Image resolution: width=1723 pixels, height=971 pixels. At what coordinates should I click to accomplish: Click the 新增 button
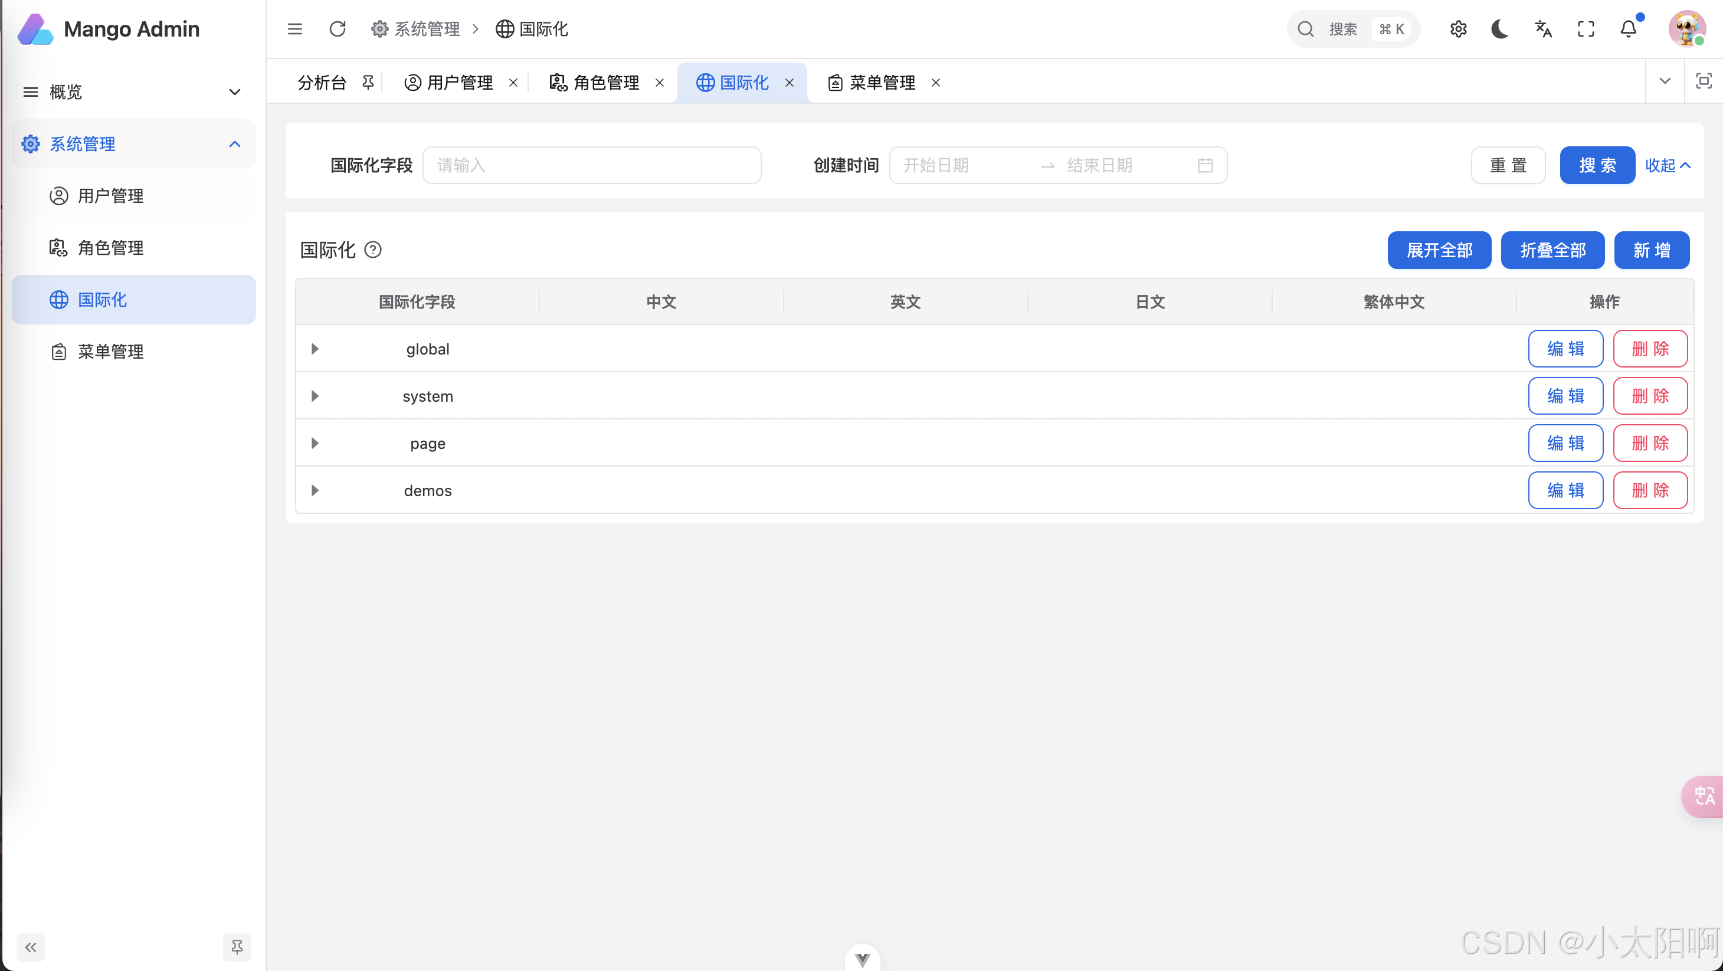[1652, 250]
